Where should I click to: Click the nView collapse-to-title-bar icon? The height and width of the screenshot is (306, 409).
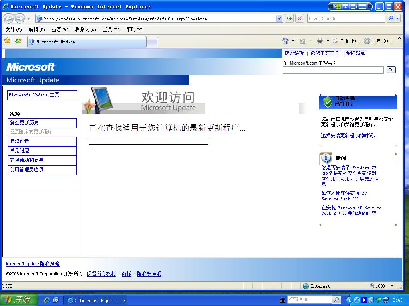[345, 7]
